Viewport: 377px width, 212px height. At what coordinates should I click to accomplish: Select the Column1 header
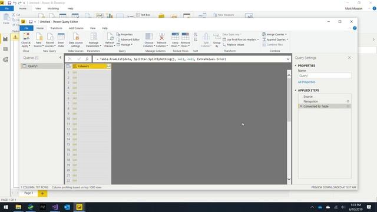91,66
